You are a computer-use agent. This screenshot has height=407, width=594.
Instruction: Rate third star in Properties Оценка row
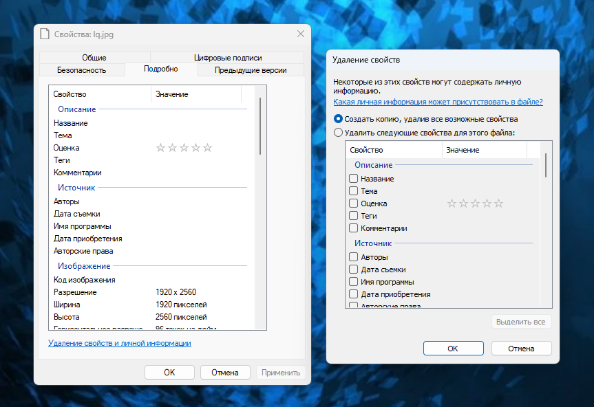[184, 148]
